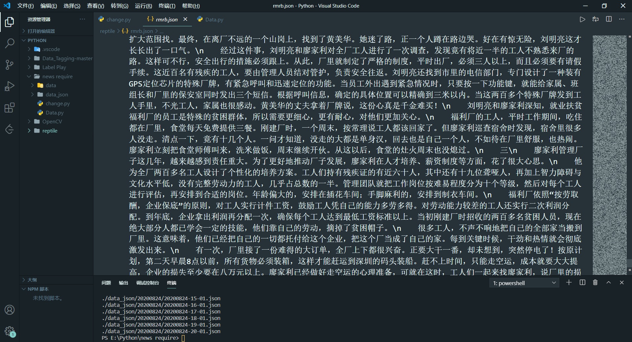Toggle panel maximize with the chevron icon

[x=608, y=282]
